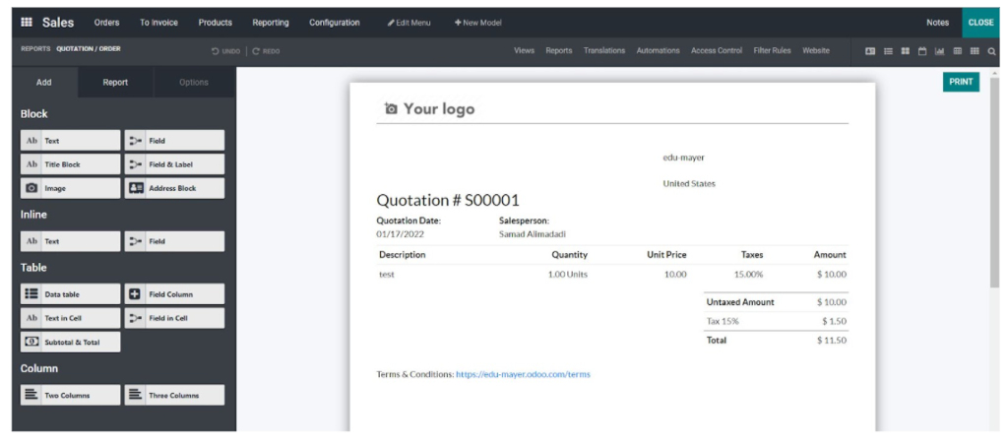Select the Quotation Date value 01/17/2022
Image resolution: width=1008 pixels, height=443 pixels.
400,234
